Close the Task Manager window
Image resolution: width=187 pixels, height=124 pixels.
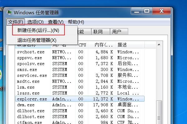coord(161,11)
